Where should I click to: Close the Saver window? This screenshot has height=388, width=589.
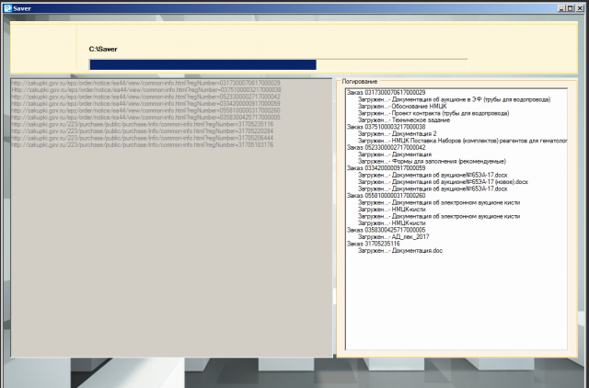coord(579,8)
